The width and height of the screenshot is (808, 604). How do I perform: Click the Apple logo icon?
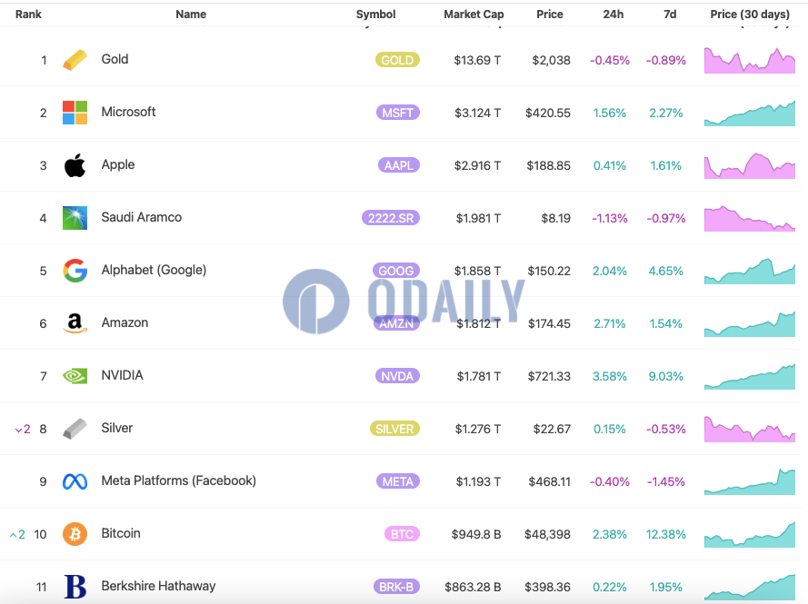pyautogui.click(x=75, y=165)
